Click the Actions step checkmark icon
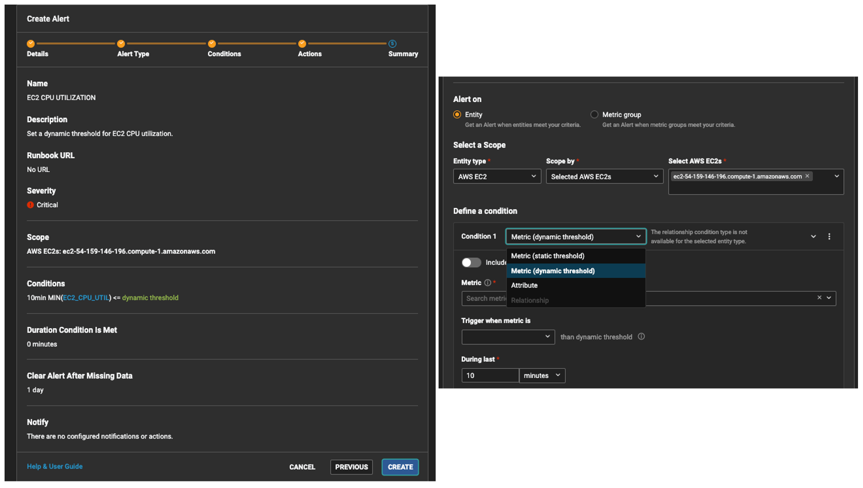The height and width of the screenshot is (488, 863). 302,44
